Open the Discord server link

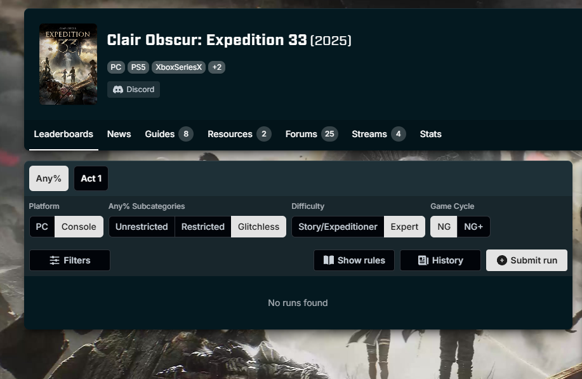point(134,90)
